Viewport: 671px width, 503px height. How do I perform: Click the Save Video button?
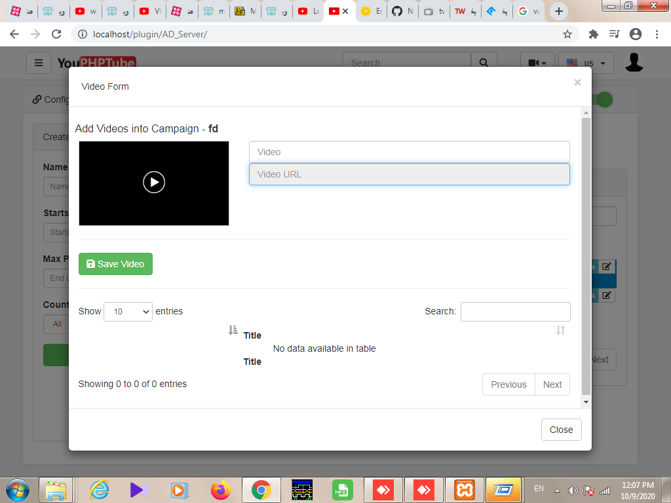[115, 264]
